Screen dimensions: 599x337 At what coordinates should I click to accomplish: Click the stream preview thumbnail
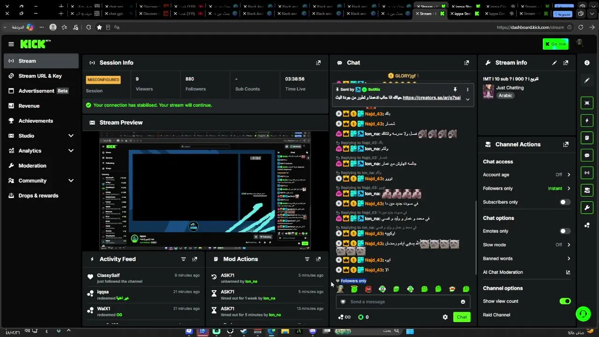pos(205,191)
